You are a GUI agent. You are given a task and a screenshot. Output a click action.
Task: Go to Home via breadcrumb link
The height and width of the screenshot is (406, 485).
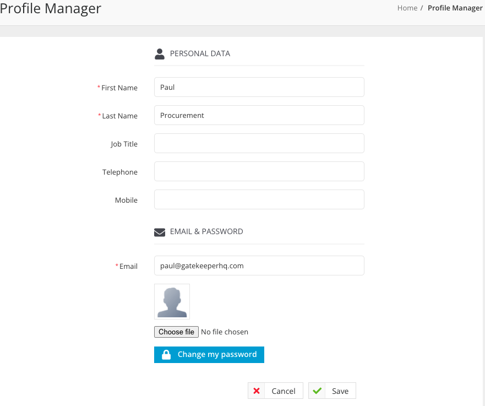click(x=407, y=8)
